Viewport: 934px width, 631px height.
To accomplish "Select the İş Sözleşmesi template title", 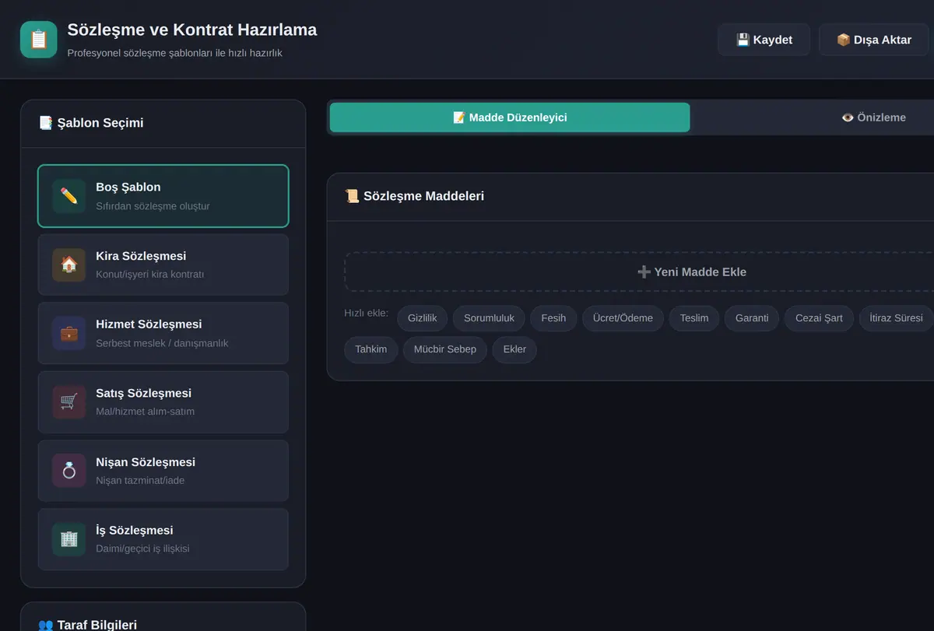I will (135, 531).
